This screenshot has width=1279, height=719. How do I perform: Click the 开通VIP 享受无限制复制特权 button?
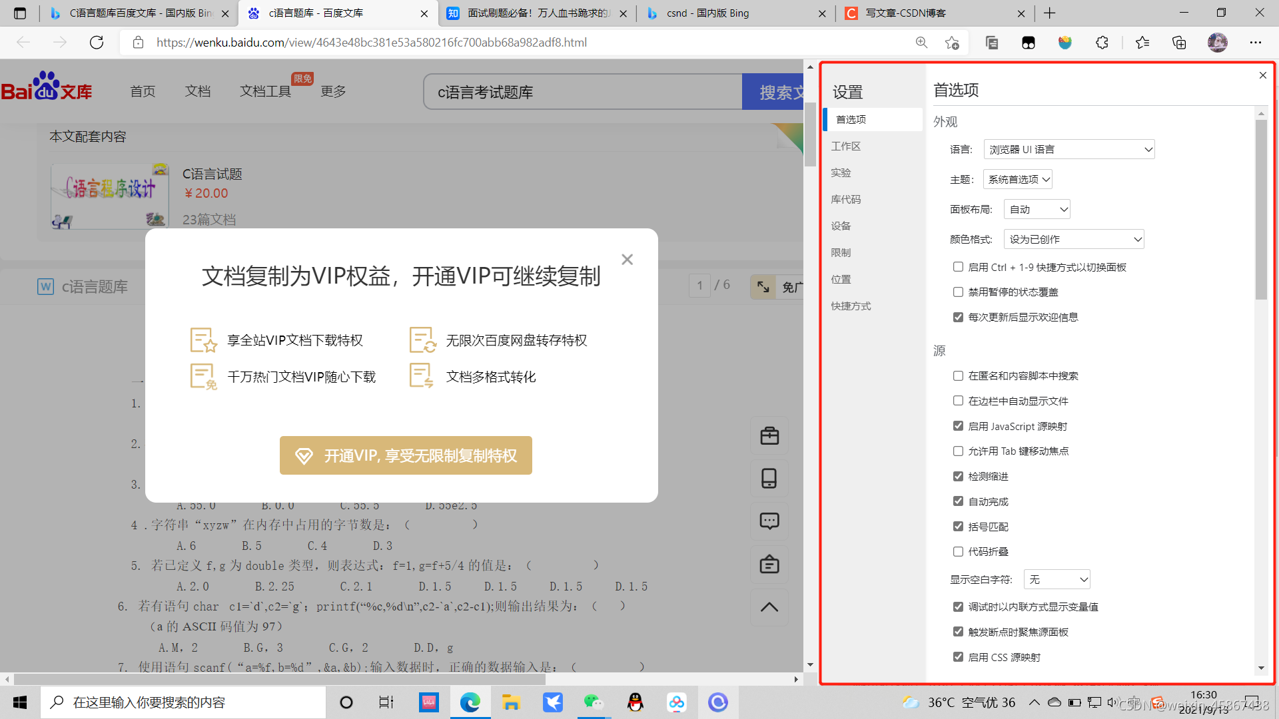click(x=406, y=455)
